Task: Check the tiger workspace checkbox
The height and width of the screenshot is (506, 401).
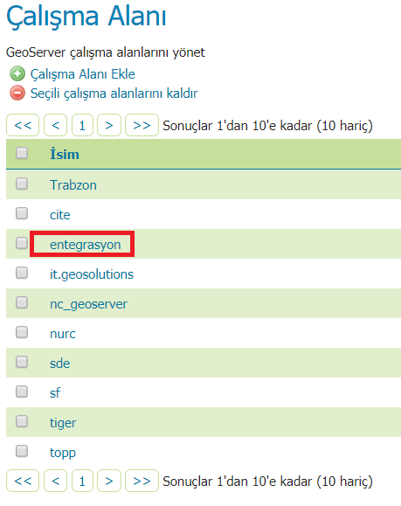Action: (22, 421)
